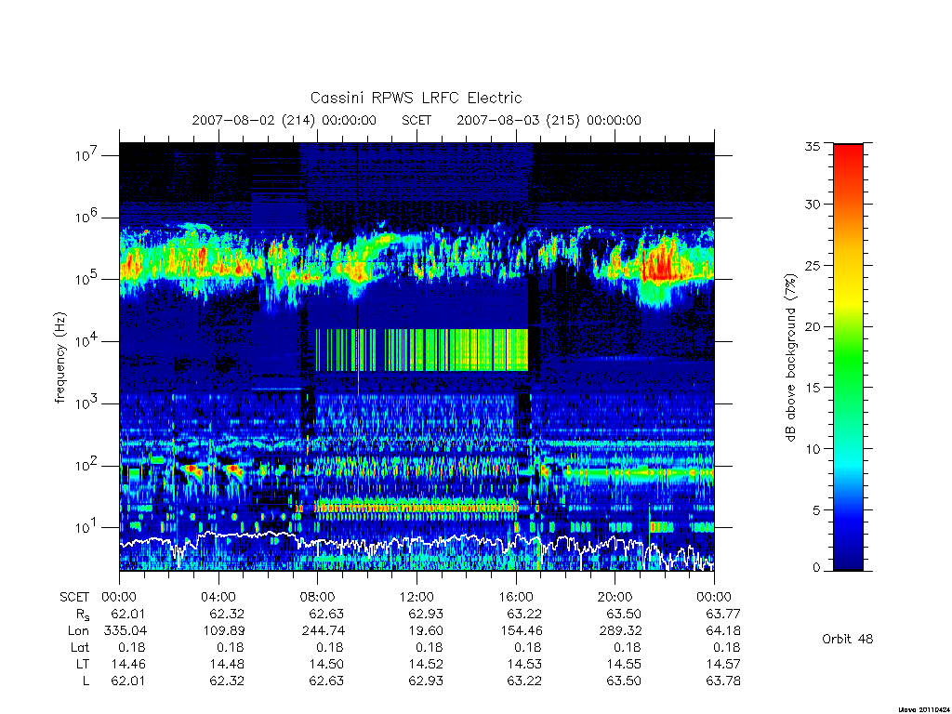Image resolution: width=952 pixels, height=714 pixels.
Task: Click the Lon value 244.74
Action: click(323, 631)
